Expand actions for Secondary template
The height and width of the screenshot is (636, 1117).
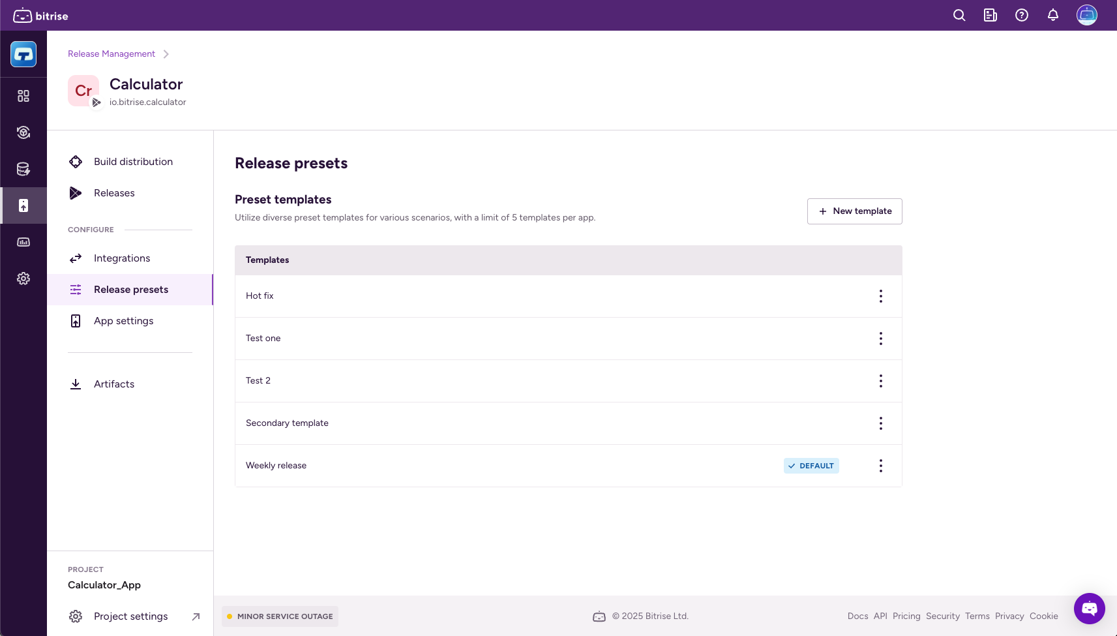[880, 423]
